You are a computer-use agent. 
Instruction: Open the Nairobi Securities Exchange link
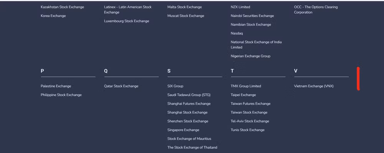[252, 16]
